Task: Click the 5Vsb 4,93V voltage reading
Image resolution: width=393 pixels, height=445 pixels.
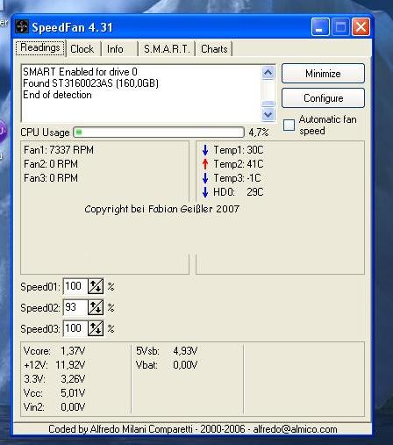Action: click(167, 351)
